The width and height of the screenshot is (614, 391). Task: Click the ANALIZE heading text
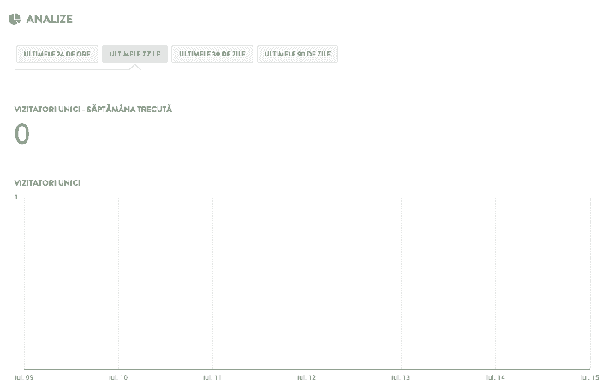50,19
